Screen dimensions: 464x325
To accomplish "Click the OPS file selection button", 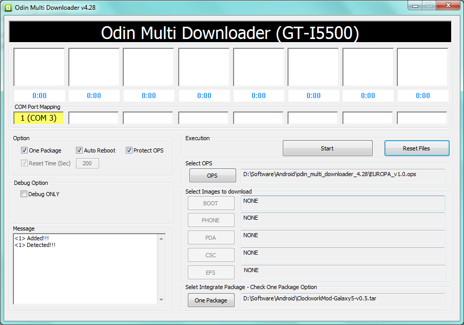I will (x=212, y=176).
